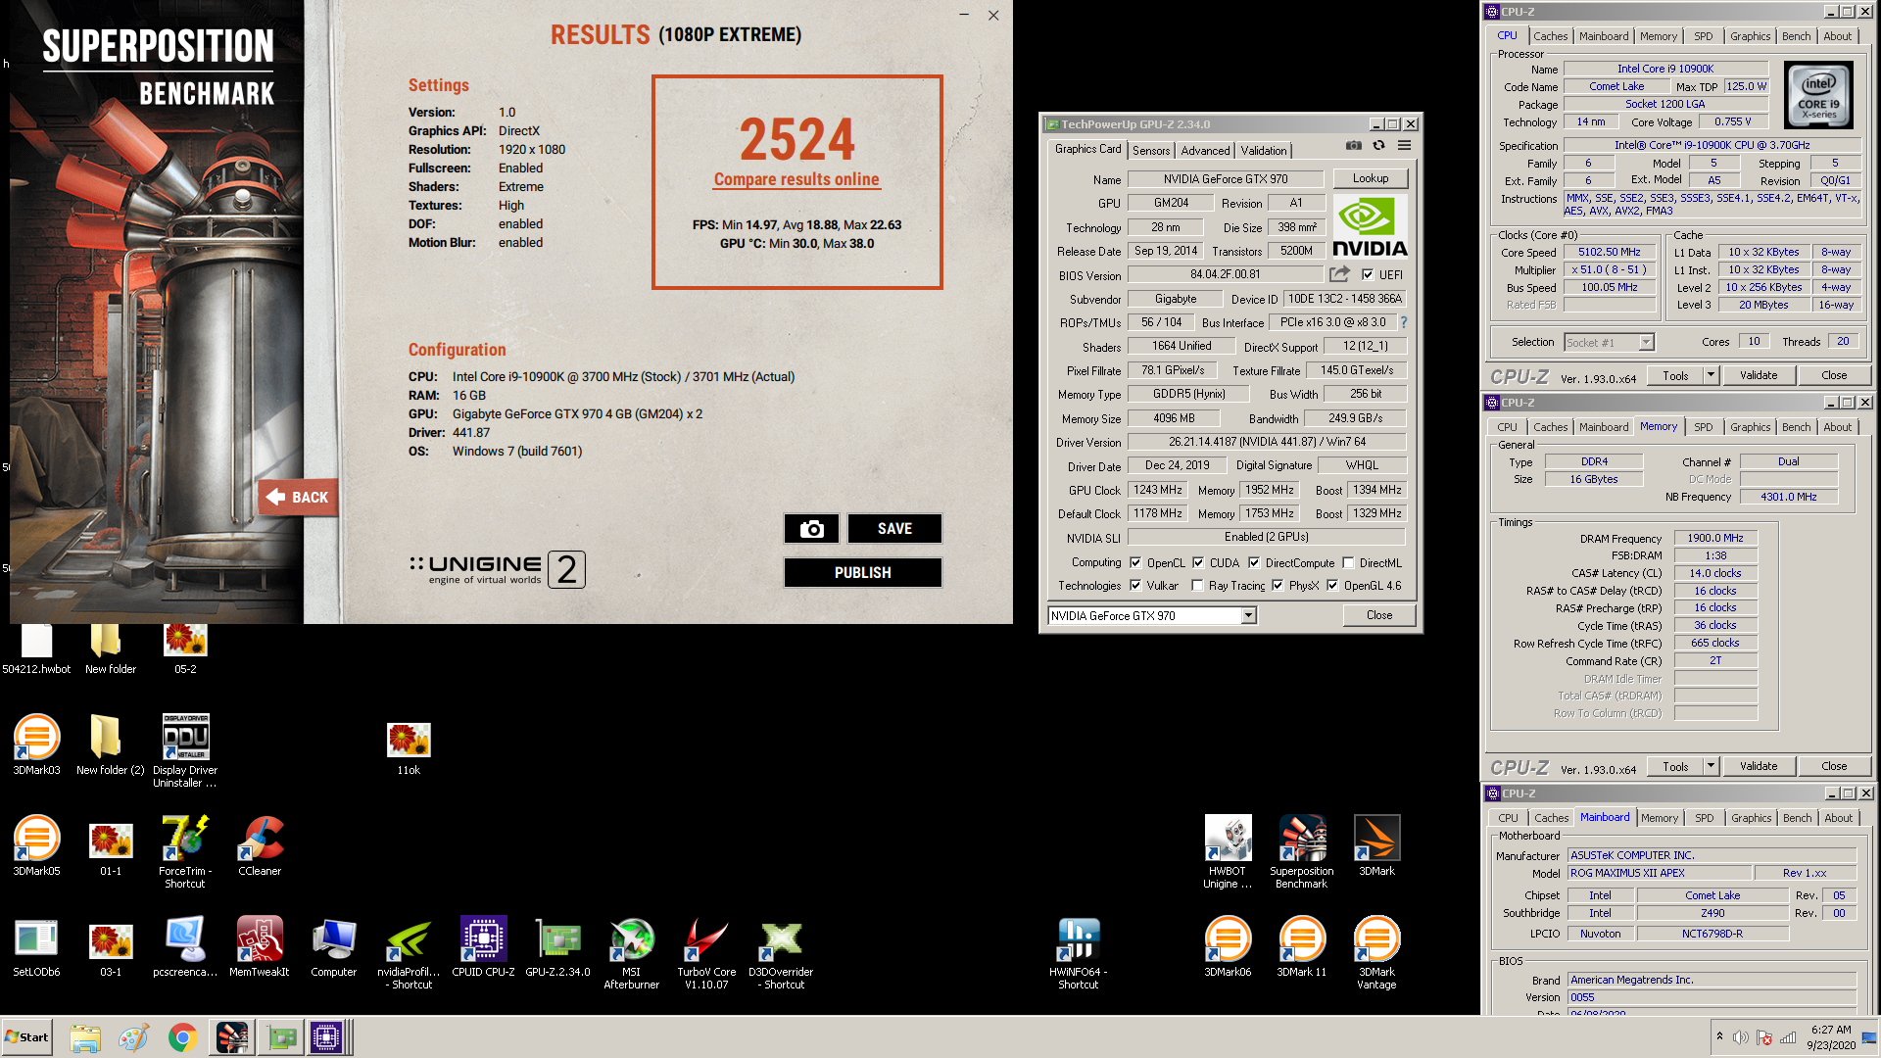
Task: Click the Close button in GPU-Z
Action: point(1379,615)
